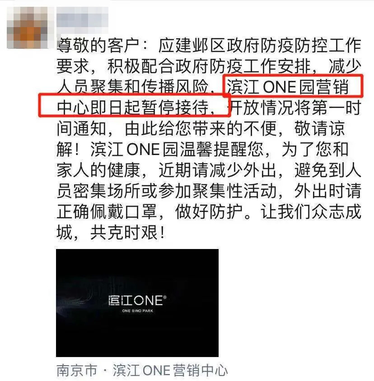Open the 滨江ONE black image thumbnail
The height and width of the screenshot is (381, 374).
pos(137,303)
